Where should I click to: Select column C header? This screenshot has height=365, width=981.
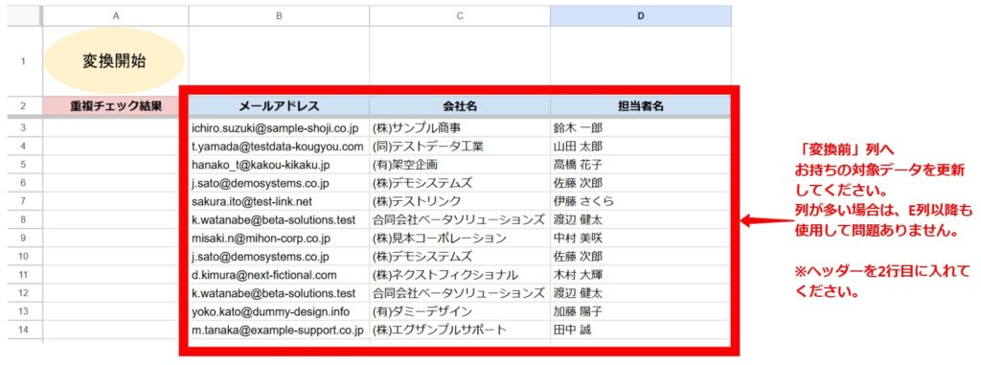pos(460,16)
